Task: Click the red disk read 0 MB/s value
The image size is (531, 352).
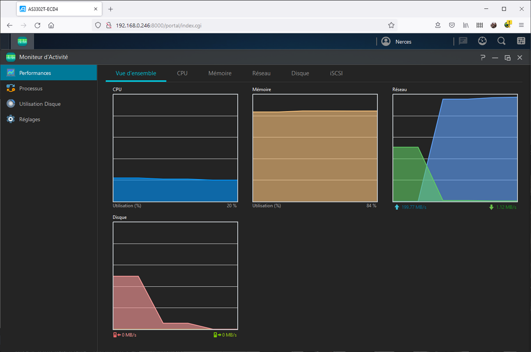Action: click(129, 335)
